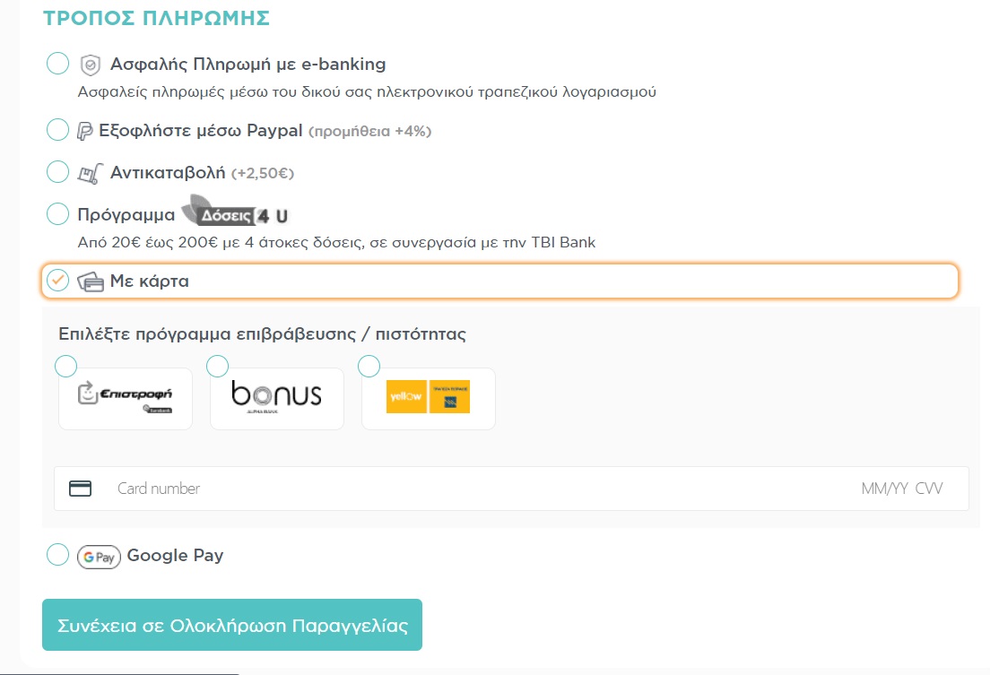Toggle the checked Με κάρτα option

[57, 280]
